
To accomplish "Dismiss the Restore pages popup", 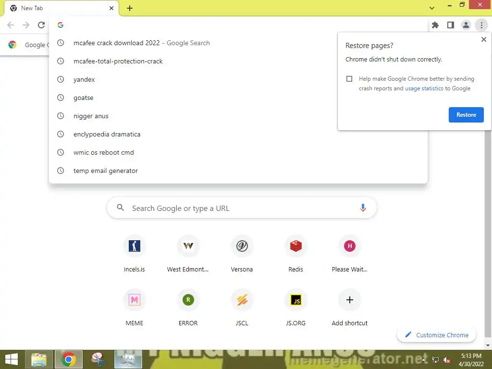I will 483,39.
